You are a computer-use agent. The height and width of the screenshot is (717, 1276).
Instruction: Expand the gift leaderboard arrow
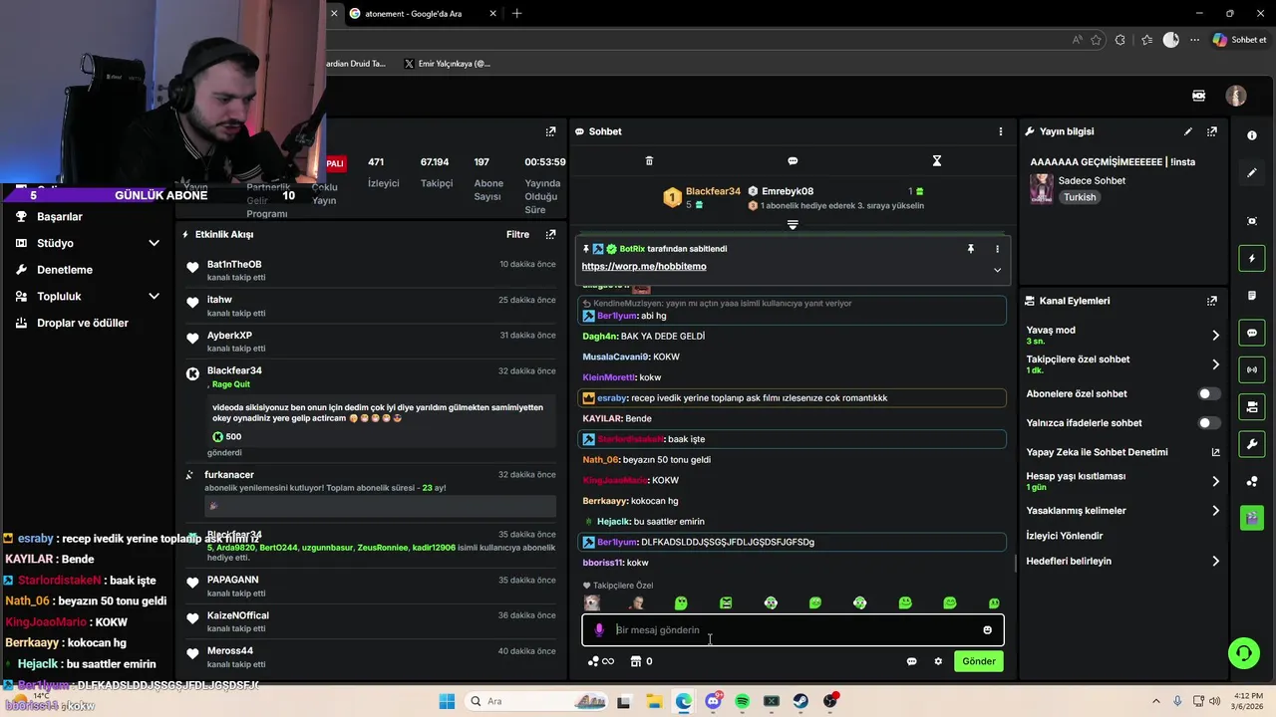coord(793,225)
